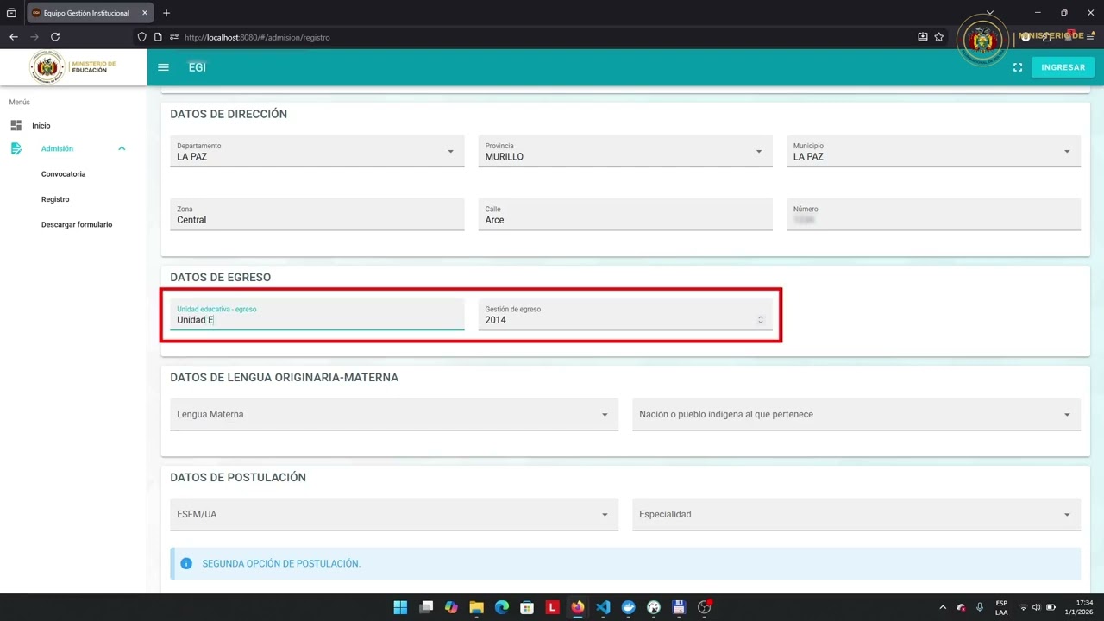Open the hamburger navigation menu icon
The height and width of the screenshot is (621, 1104).
(163, 67)
